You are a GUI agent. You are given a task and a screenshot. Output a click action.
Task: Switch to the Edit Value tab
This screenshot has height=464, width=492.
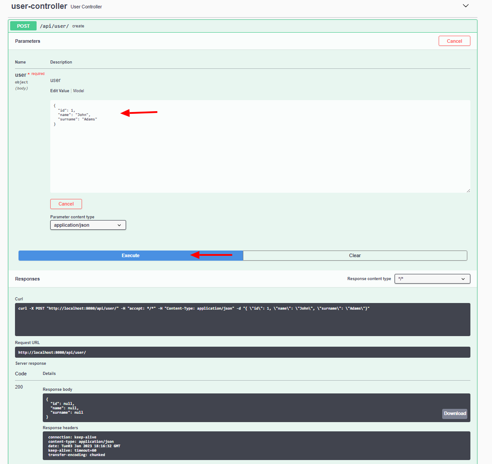tap(60, 90)
